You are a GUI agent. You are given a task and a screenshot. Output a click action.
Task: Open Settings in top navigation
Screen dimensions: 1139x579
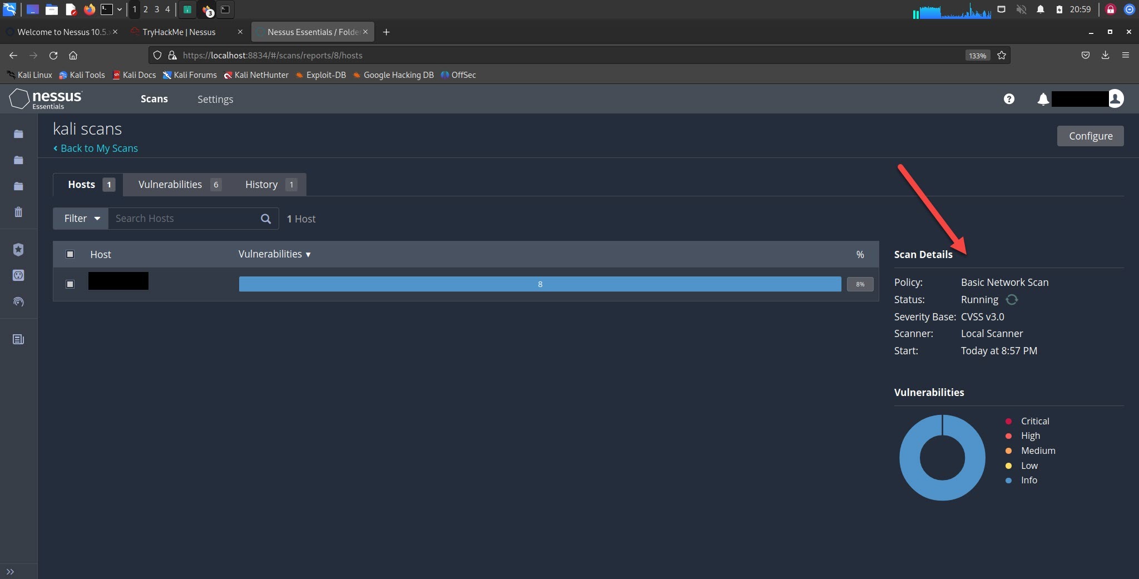coord(215,99)
